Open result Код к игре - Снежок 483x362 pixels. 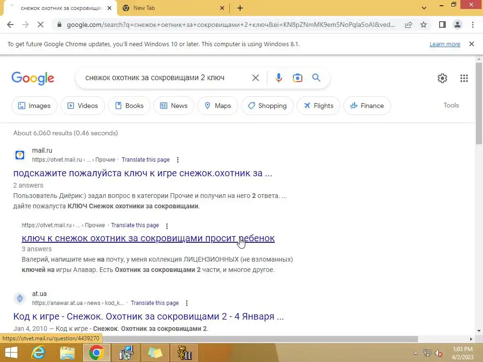point(149,316)
